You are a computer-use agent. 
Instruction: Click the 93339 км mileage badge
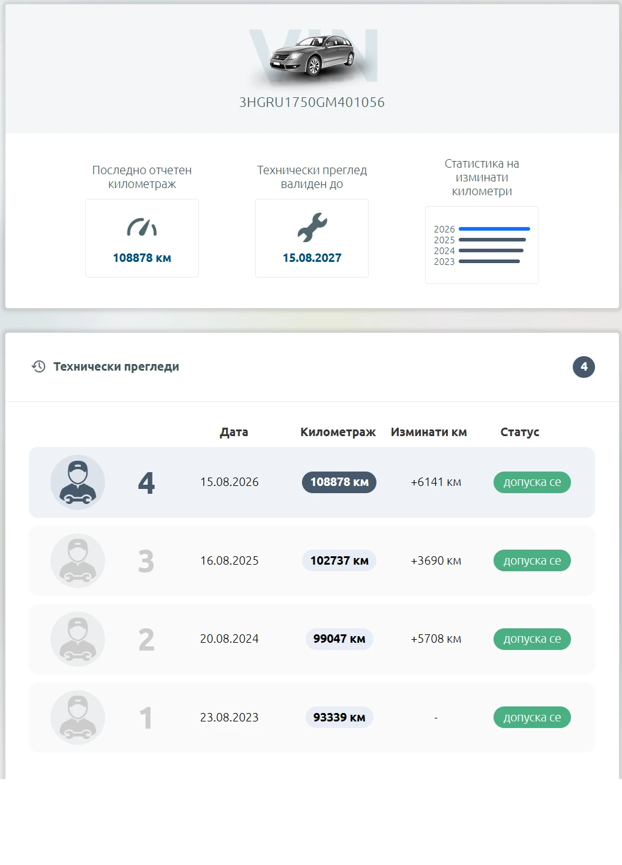339,717
